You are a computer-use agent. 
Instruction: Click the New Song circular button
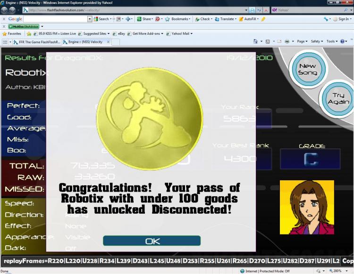[x=308, y=69]
